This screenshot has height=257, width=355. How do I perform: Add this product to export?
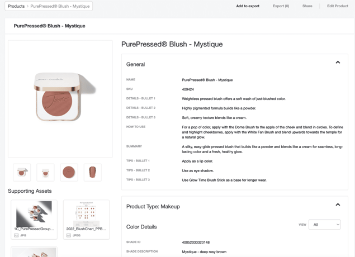click(x=248, y=6)
